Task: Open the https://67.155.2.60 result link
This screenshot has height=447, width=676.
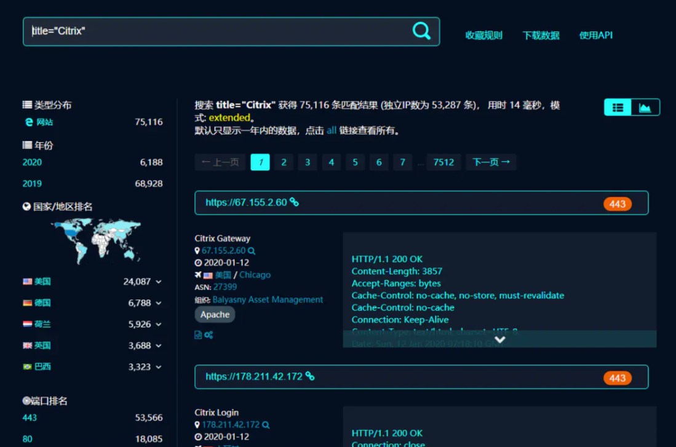Action: (246, 202)
